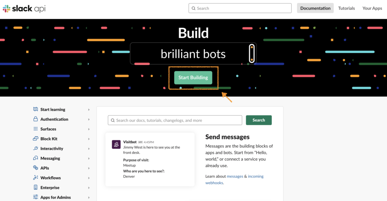Click the Block Kit blocks icon

pos(36,138)
